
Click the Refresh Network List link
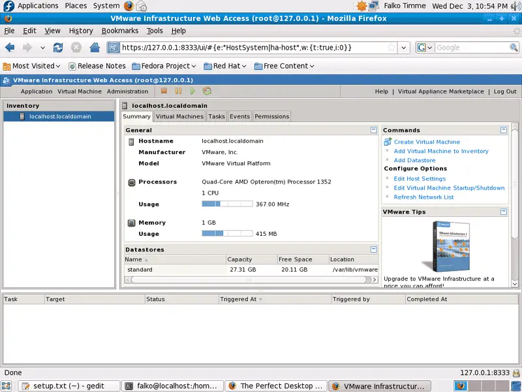pos(423,197)
